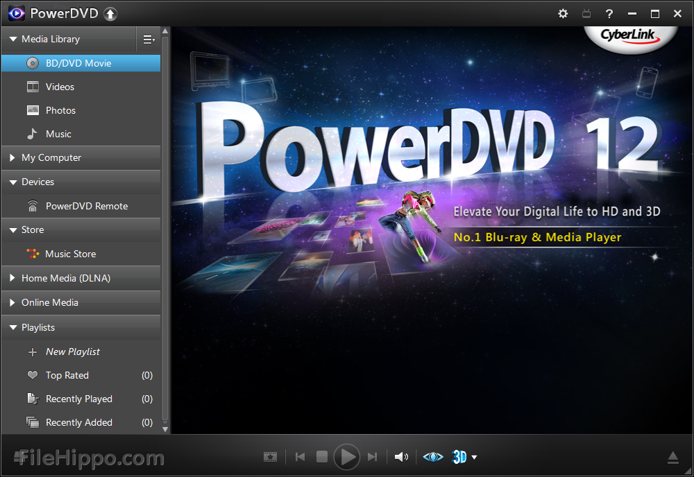
Task: Click the Music note icon
Action: pos(32,134)
